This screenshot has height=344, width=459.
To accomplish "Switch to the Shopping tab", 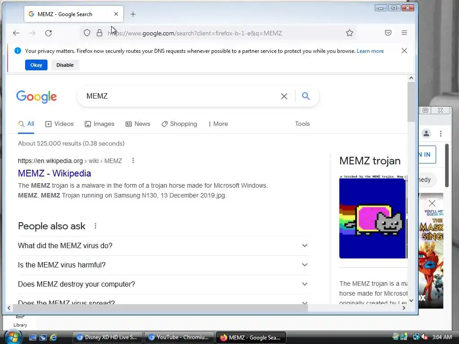I will [179, 124].
